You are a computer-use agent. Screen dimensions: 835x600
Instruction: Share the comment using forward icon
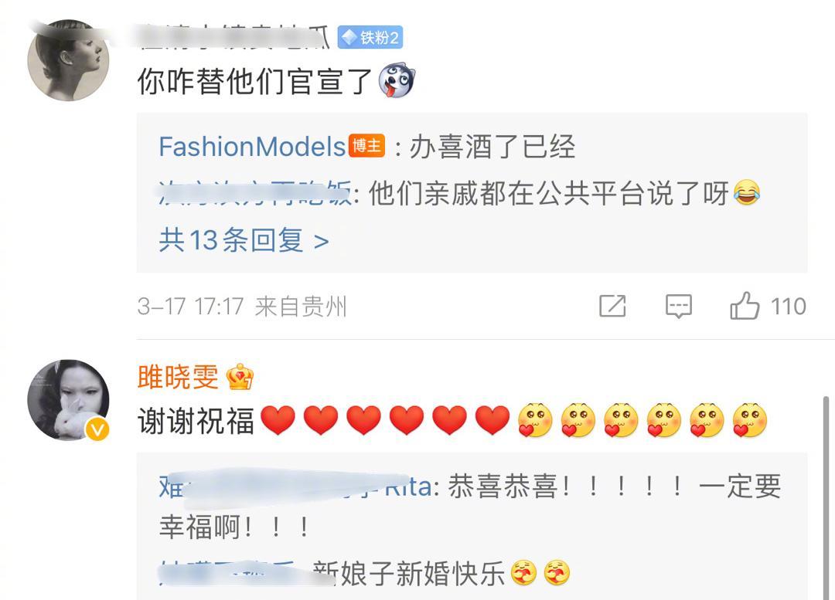point(612,306)
